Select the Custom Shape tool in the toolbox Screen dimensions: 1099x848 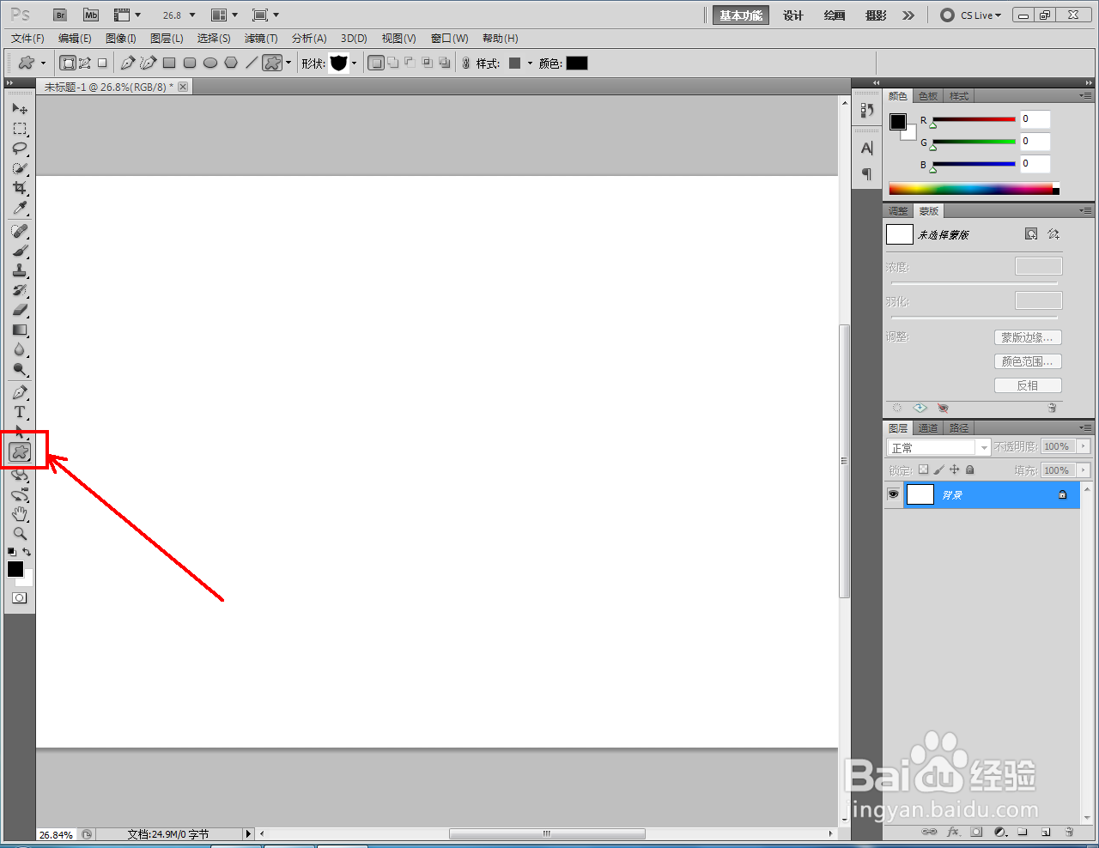[x=20, y=451]
